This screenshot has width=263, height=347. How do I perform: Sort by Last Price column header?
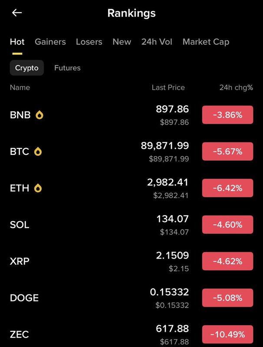(168, 87)
